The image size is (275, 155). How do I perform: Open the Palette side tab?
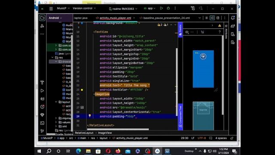point(180,30)
